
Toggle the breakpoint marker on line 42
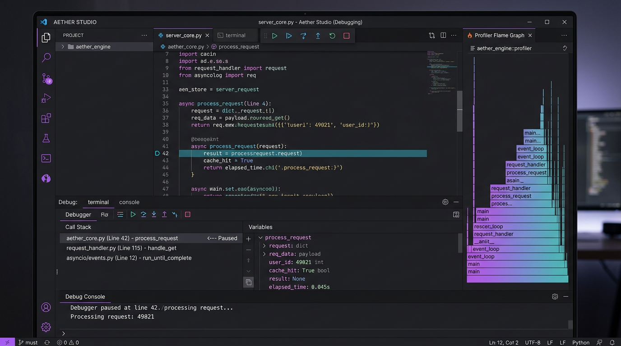click(x=158, y=153)
